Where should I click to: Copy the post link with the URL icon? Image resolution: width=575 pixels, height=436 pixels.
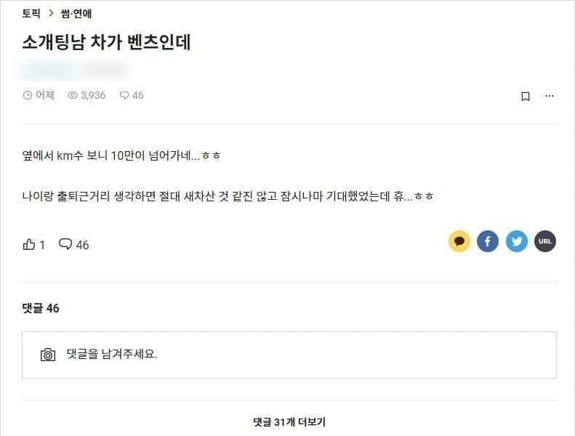pos(545,241)
